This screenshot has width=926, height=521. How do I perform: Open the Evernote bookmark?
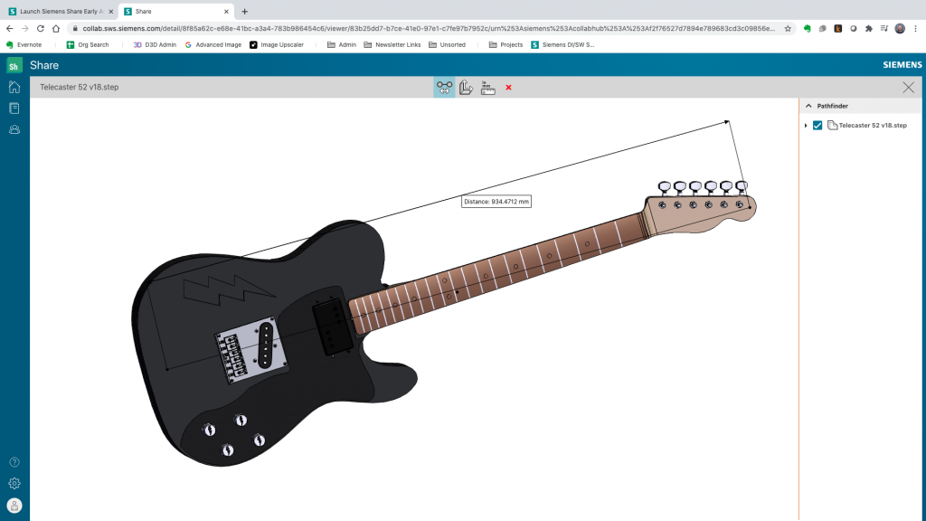pos(24,45)
